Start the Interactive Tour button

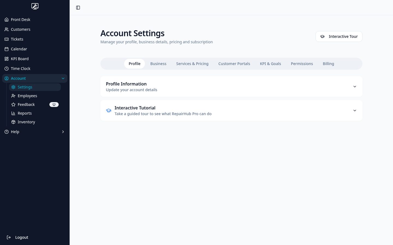coord(339,36)
